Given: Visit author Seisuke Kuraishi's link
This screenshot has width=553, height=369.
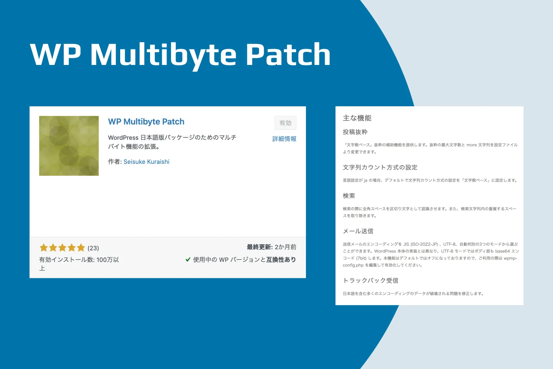Looking at the screenshot, I should [x=146, y=162].
